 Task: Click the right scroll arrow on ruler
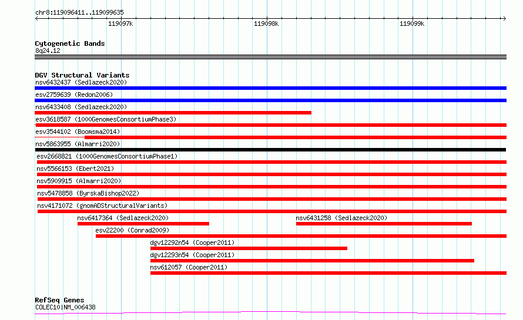click(x=504, y=19)
